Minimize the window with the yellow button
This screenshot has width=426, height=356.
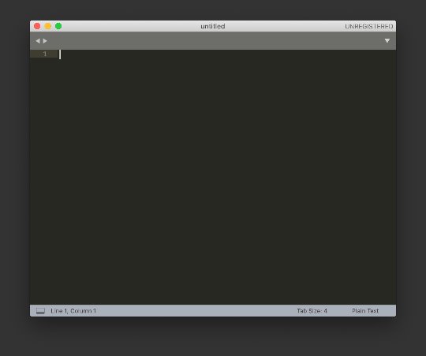[48, 26]
